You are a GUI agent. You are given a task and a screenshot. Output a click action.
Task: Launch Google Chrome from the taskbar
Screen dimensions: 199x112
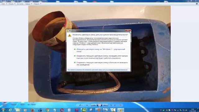47,110
